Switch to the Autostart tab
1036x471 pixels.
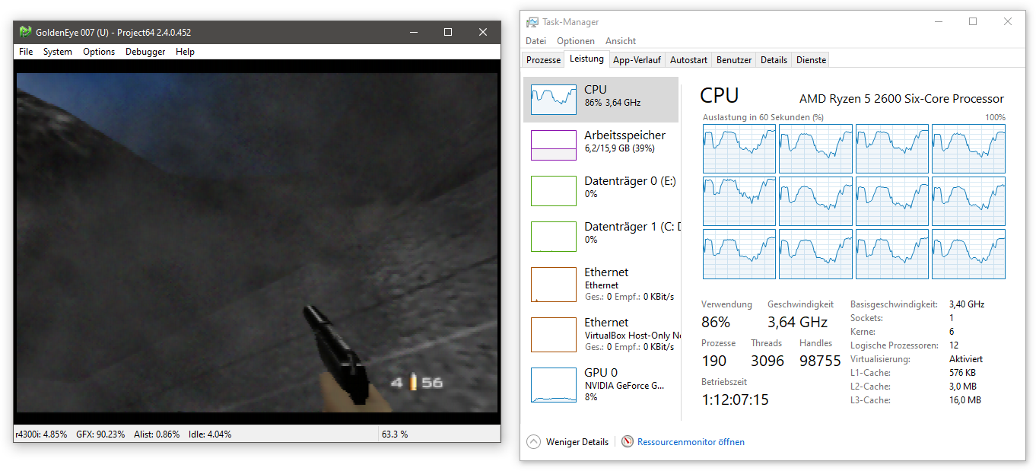(688, 59)
